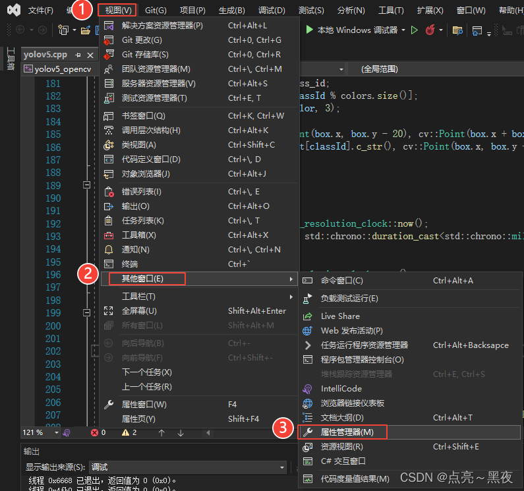Expand the 其他窗口 submenu arrow
The width and height of the screenshot is (524, 491).
(x=291, y=279)
